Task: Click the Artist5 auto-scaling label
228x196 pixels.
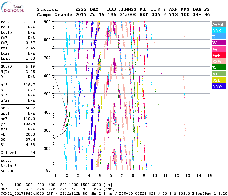Action: 7,166
